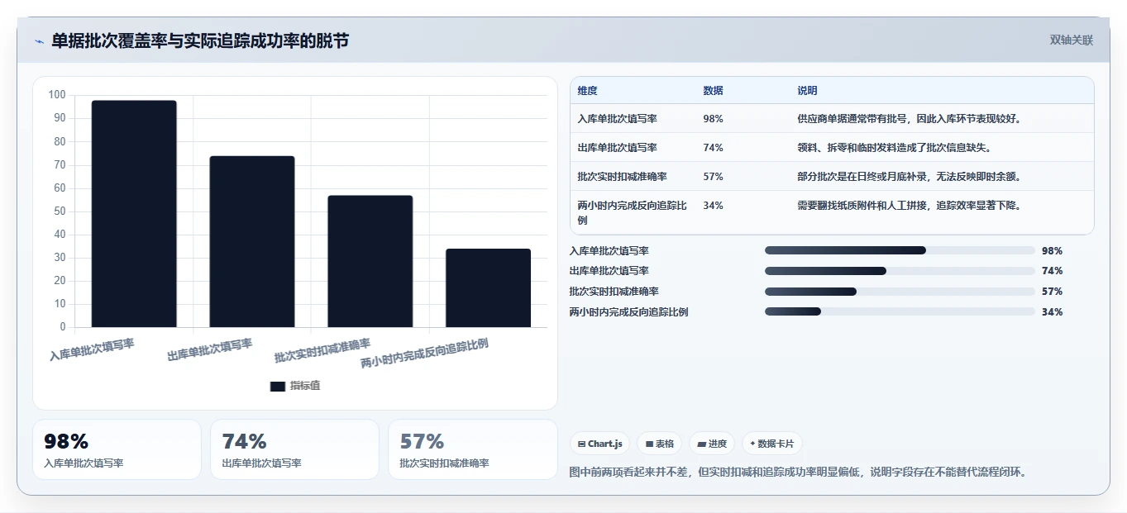Select the Chart.js tag
The image size is (1127, 513).
(x=599, y=444)
